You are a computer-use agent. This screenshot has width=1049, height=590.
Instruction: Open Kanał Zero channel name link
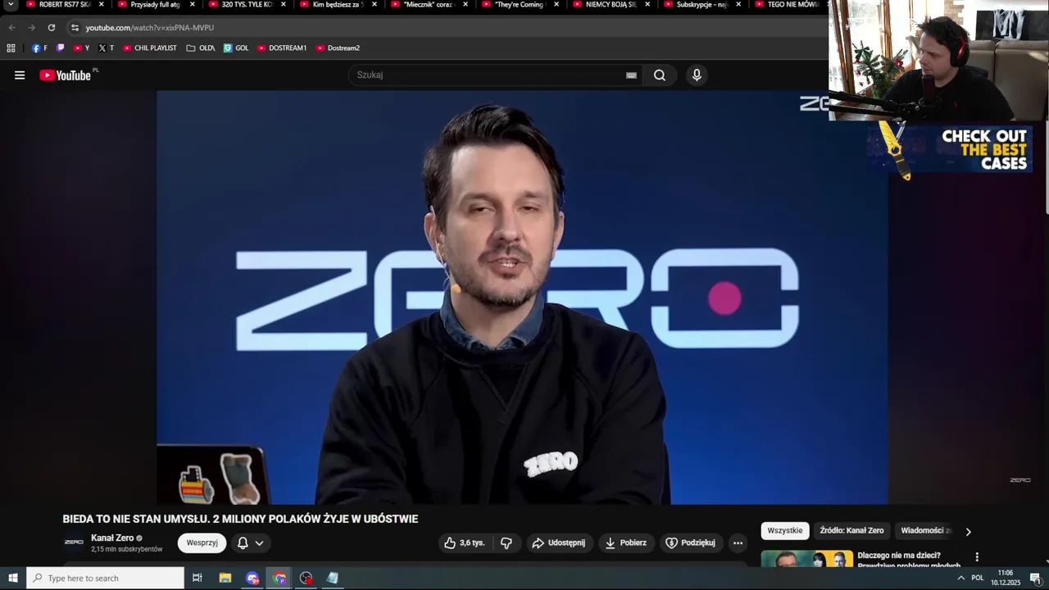112,538
